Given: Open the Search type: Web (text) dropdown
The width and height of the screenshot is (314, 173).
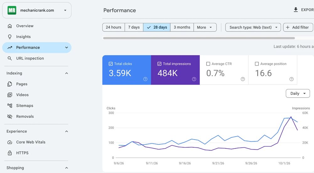Looking at the screenshot, I should pyautogui.click(x=253, y=27).
